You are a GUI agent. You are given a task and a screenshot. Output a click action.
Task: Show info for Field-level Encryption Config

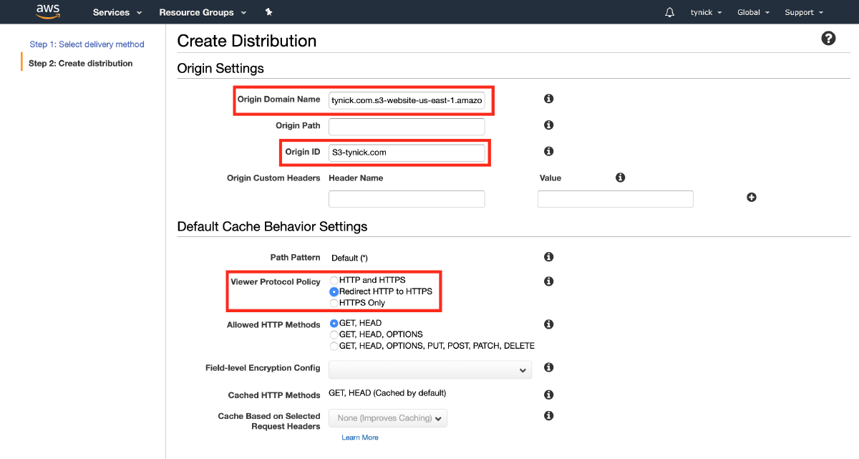coord(548,367)
